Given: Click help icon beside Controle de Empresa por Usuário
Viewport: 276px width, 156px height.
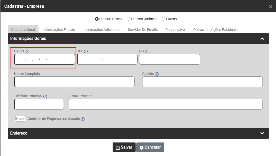Looking at the screenshot, I should (x=83, y=119).
